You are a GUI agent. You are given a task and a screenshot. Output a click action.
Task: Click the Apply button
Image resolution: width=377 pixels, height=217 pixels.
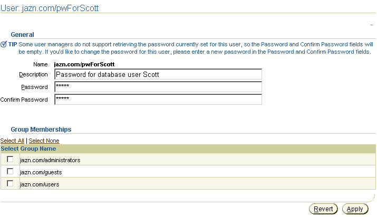coord(355,209)
